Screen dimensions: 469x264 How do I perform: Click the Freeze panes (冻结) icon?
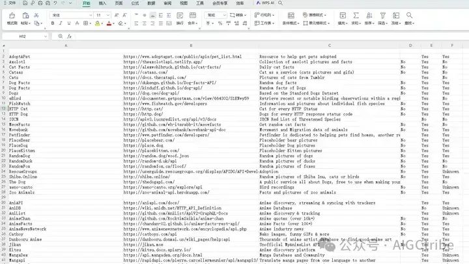(396, 16)
